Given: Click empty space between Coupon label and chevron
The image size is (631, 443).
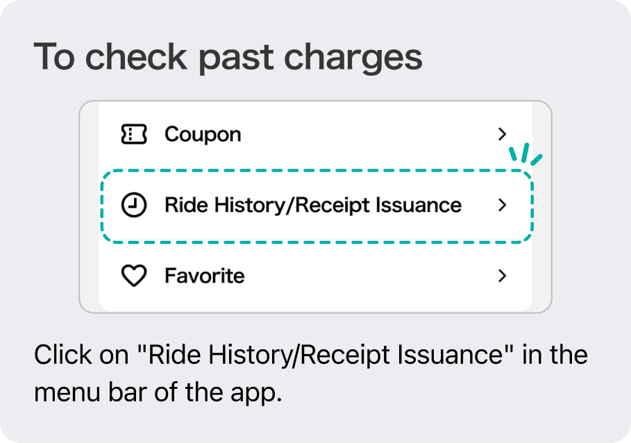Looking at the screenshot, I should [368, 134].
